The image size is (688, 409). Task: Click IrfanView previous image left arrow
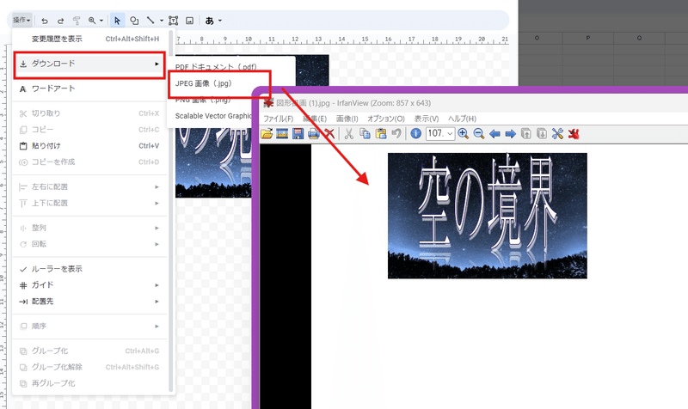point(494,134)
